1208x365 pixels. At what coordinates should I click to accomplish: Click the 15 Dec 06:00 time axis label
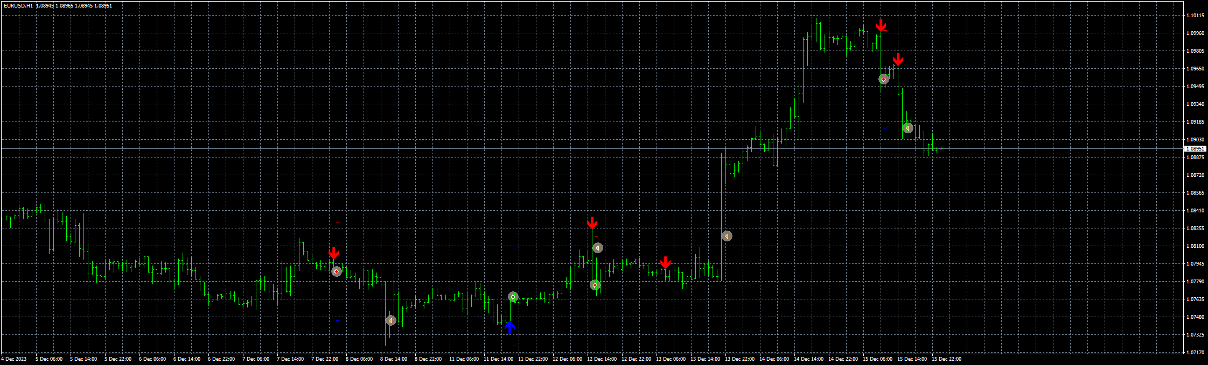pyautogui.click(x=877, y=359)
